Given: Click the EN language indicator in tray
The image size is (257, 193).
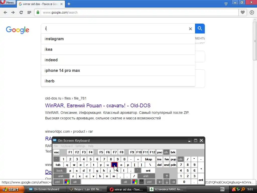Looking at the screenshot, I should coord(222,189).
